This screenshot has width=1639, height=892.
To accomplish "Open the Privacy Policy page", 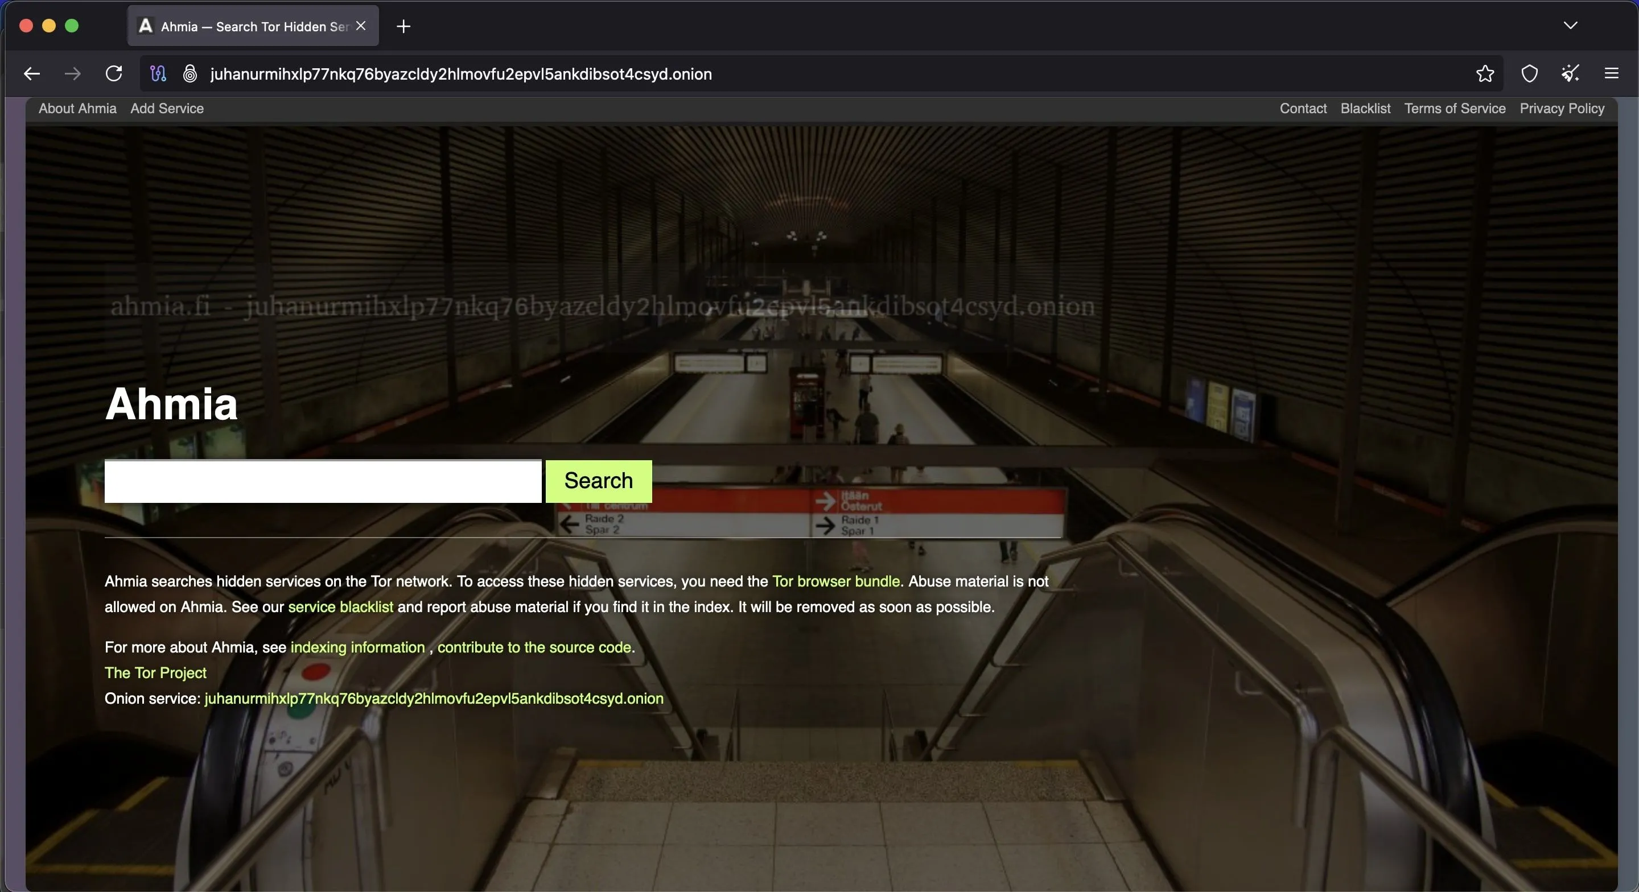I will [x=1562, y=109].
